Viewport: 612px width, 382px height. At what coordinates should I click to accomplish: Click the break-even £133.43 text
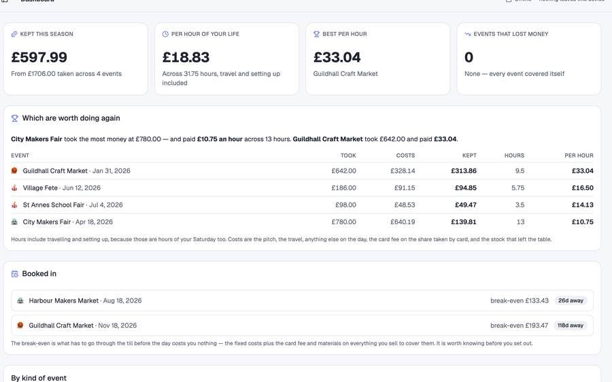[520, 300]
